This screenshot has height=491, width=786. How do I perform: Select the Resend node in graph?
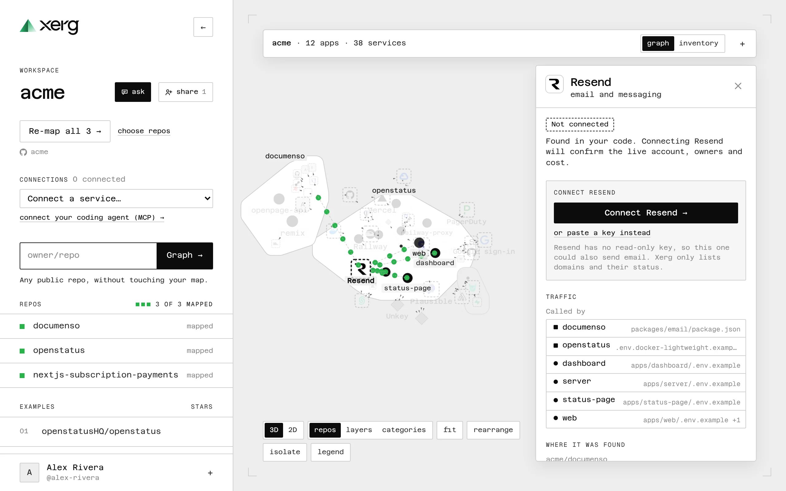coord(361,269)
